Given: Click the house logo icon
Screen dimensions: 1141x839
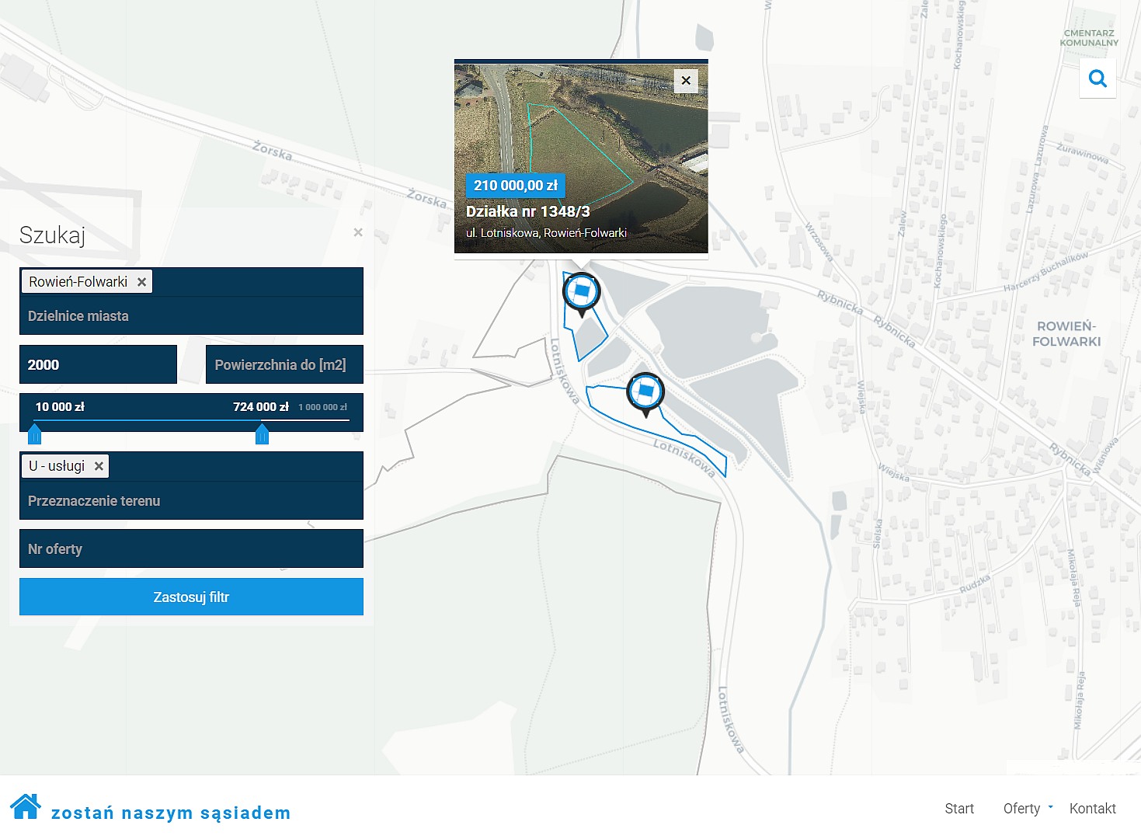Looking at the screenshot, I should pos(26,807).
